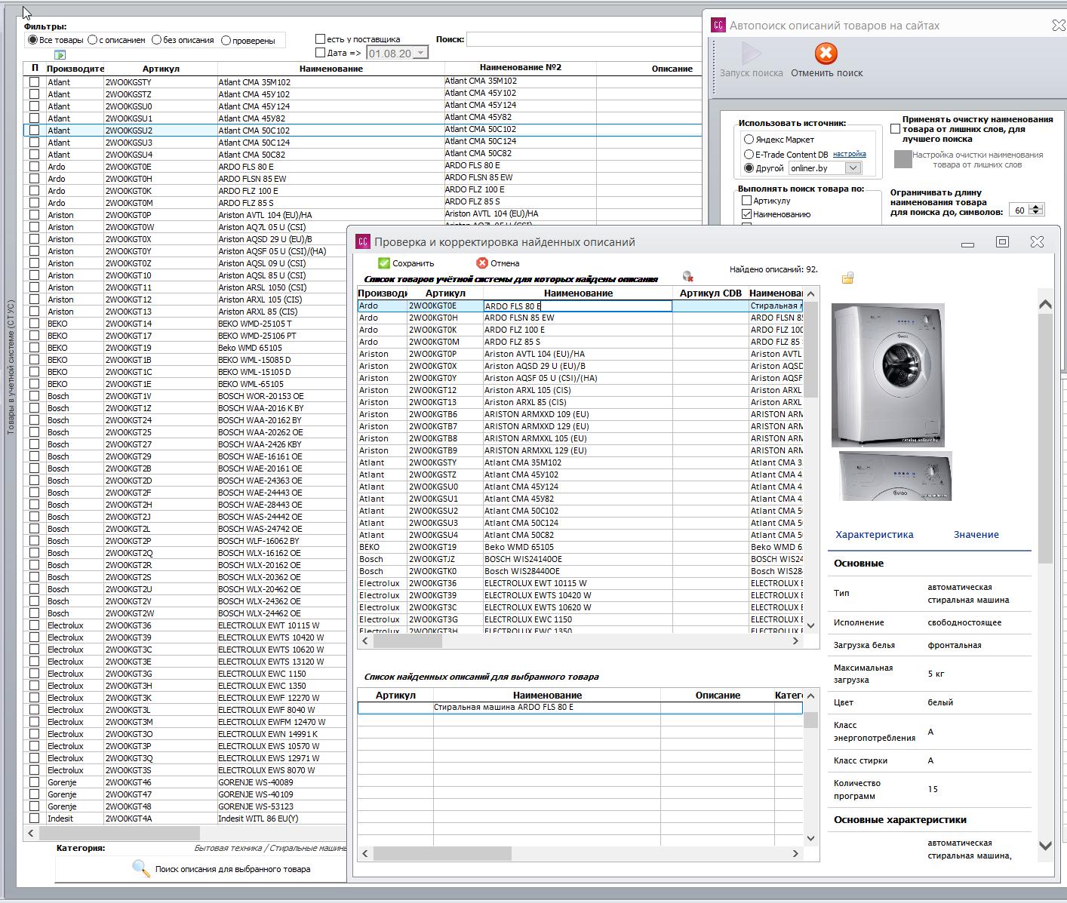Select the found description Стиральная машина ARDO FLS 80 E

coord(580,708)
